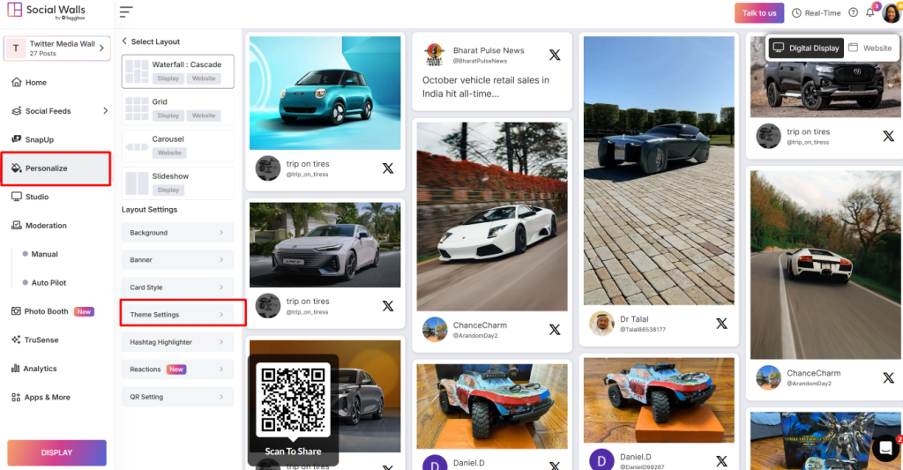Select Manual moderation option
Screen dimensions: 903x470
pyautogui.click(x=44, y=254)
